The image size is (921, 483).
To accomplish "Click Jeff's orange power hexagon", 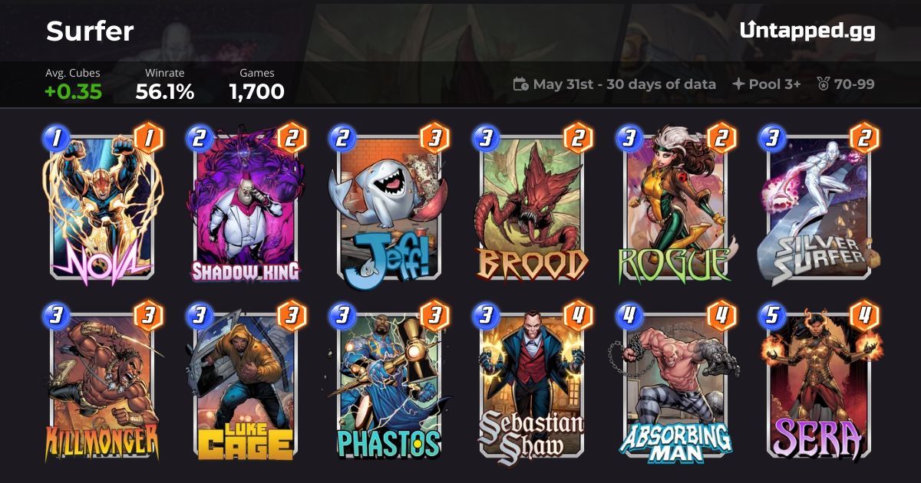I will [x=434, y=140].
